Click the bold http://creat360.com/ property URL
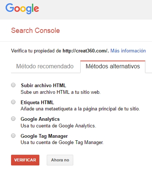 86,51
